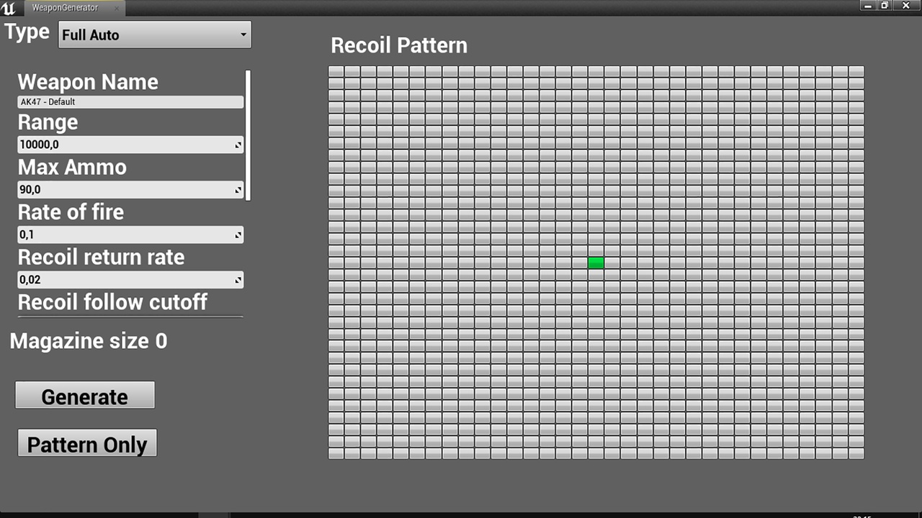Restore the window using the restore icon

885,5
